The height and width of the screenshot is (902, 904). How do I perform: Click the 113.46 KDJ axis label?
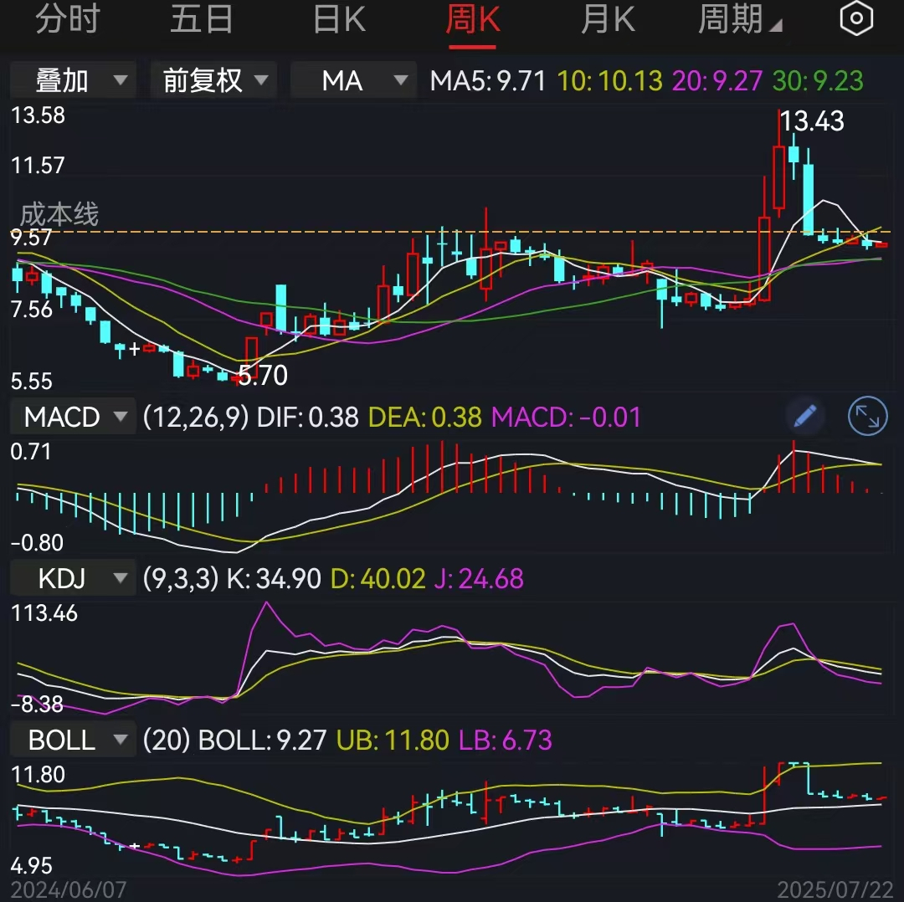(44, 612)
